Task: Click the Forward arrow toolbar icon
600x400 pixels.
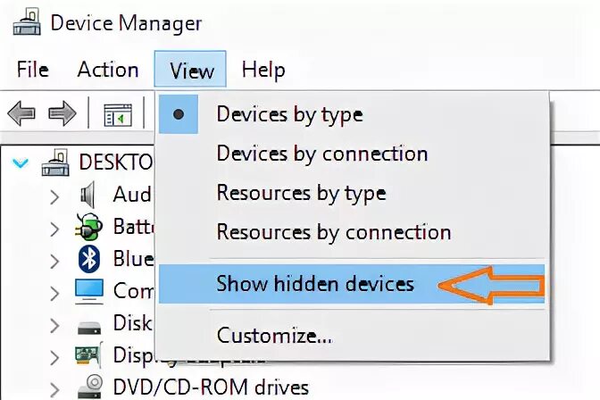Action: 62,114
